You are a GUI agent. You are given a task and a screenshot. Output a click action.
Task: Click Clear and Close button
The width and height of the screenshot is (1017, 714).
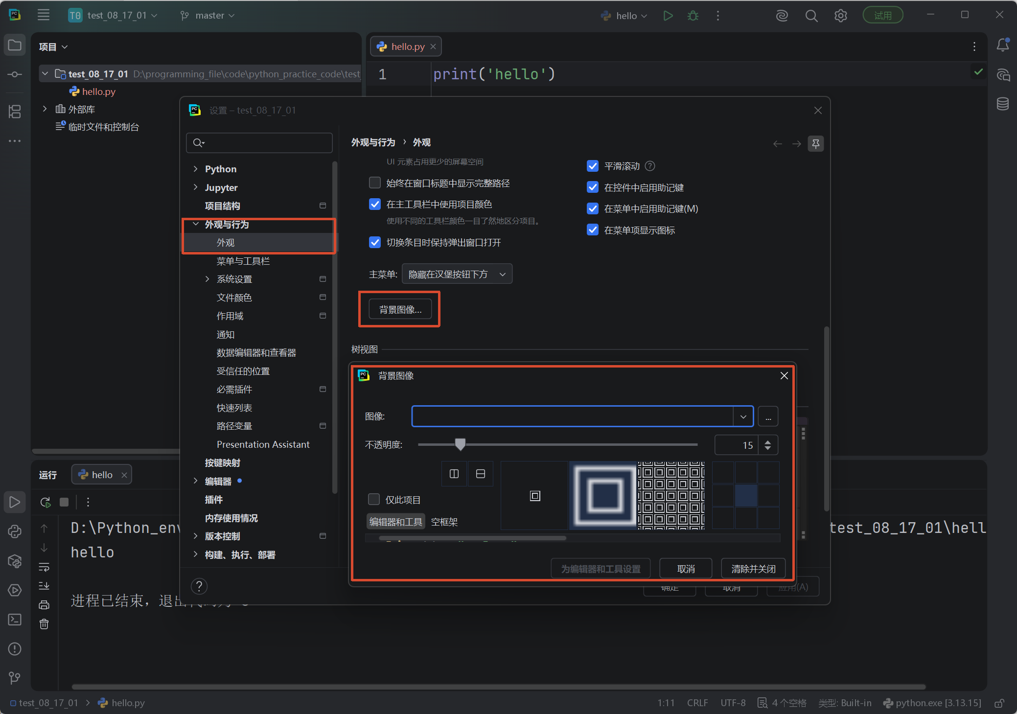coord(753,569)
